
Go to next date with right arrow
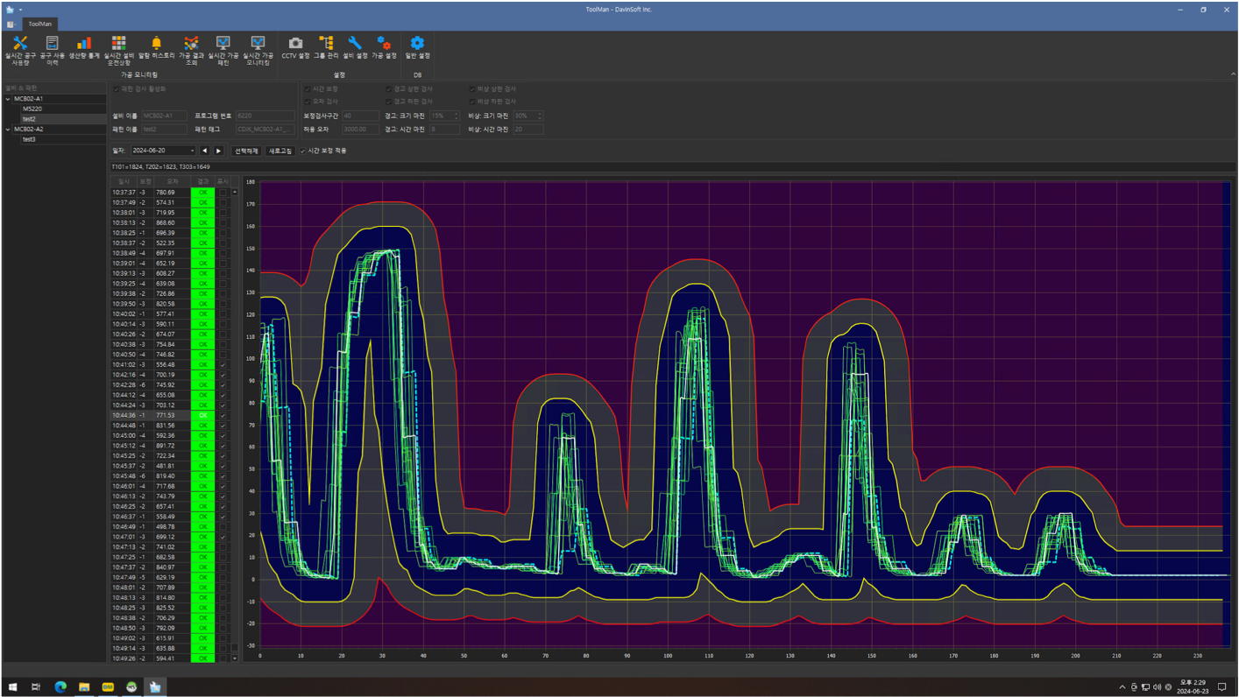[x=219, y=151]
